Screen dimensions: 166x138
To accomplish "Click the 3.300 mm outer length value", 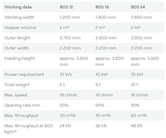I will tap(106, 38).
